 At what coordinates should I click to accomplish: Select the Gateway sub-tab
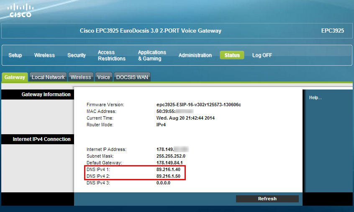15,77
